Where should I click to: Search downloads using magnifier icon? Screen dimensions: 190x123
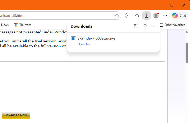pyautogui.click(x=145, y=26)
